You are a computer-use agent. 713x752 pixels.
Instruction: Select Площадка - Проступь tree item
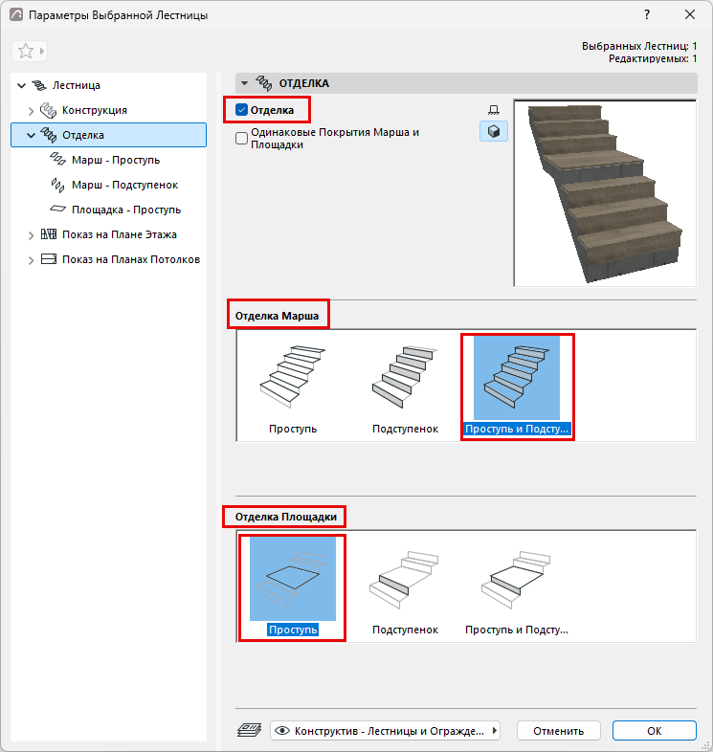click(126, 210)
